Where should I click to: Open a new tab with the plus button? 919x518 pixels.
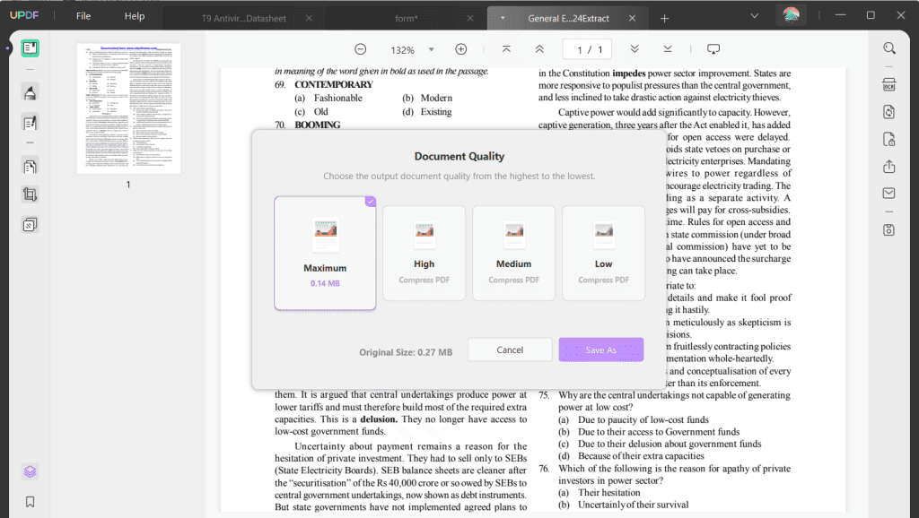point(664,19)
